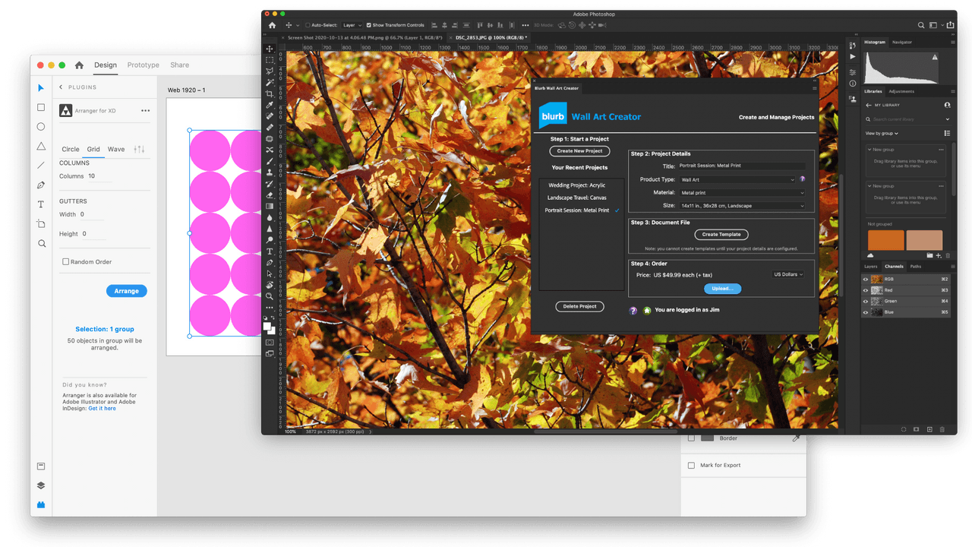This screenshot has height=547, width=972.
Task: Enable Random Order checkbox in Arranger
Action: [x=66, y=261]
